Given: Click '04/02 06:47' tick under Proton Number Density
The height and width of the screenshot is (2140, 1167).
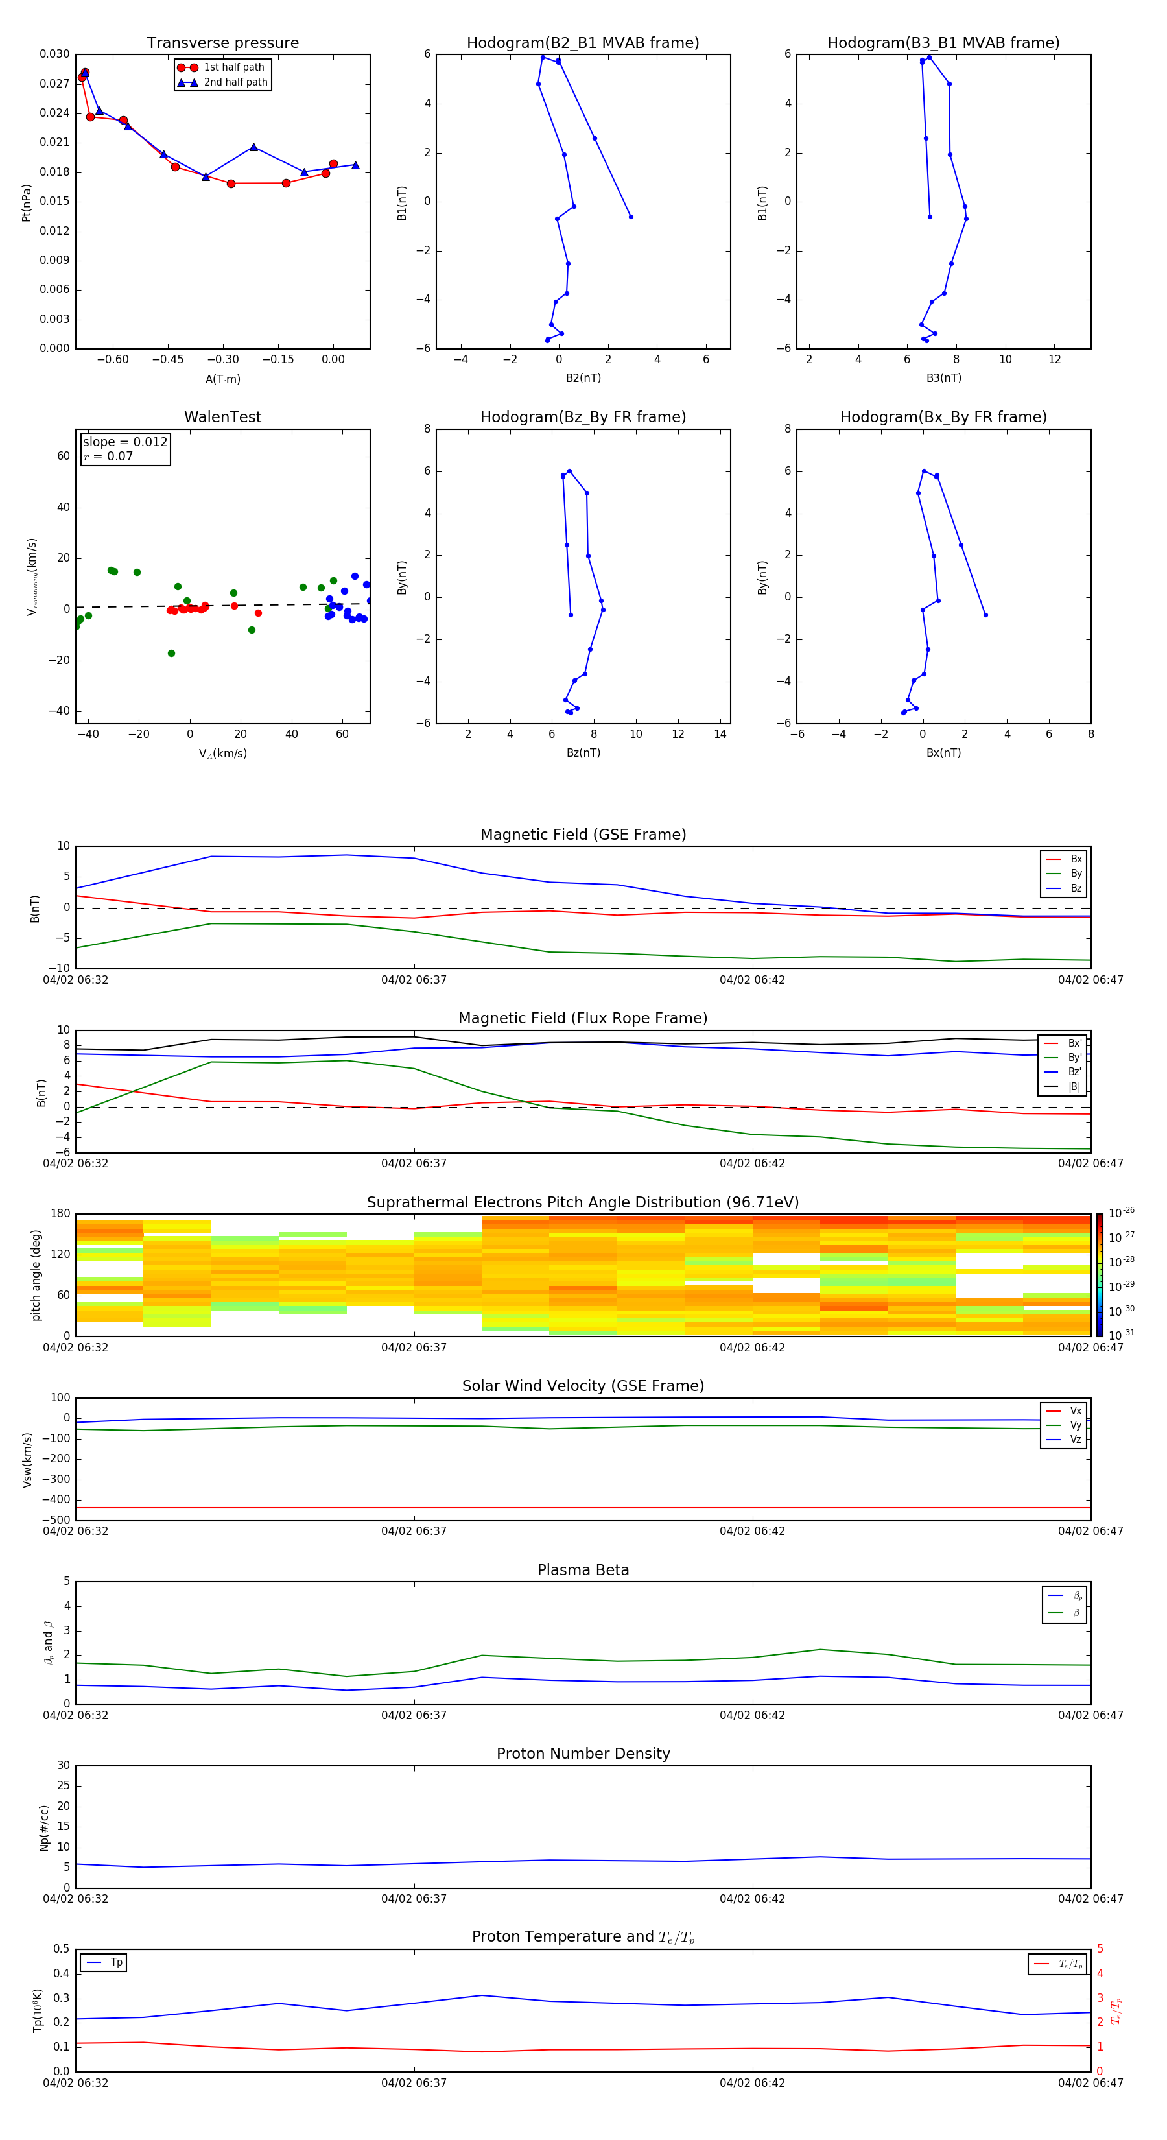Looking at the screenshot, I should coord(1090,1899).
